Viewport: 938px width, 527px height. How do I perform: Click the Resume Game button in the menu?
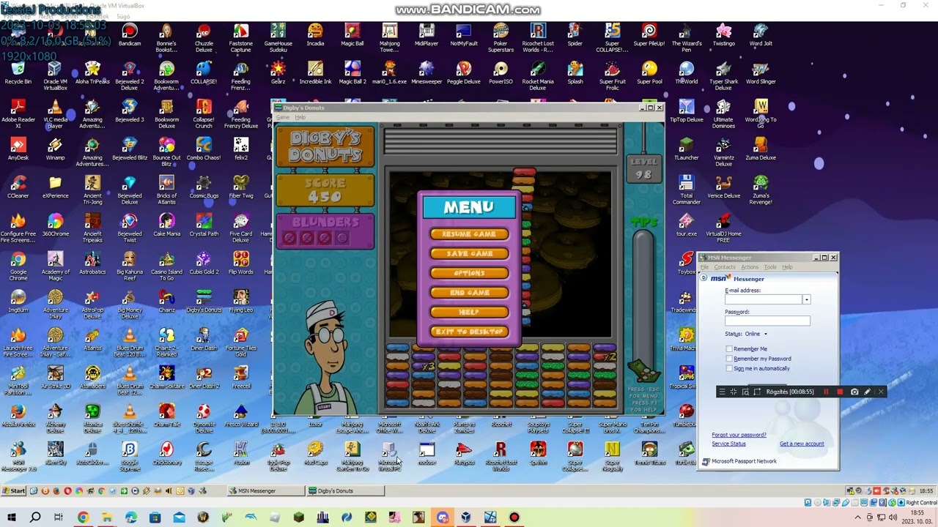pyautogui.click(x=469, y=234)
